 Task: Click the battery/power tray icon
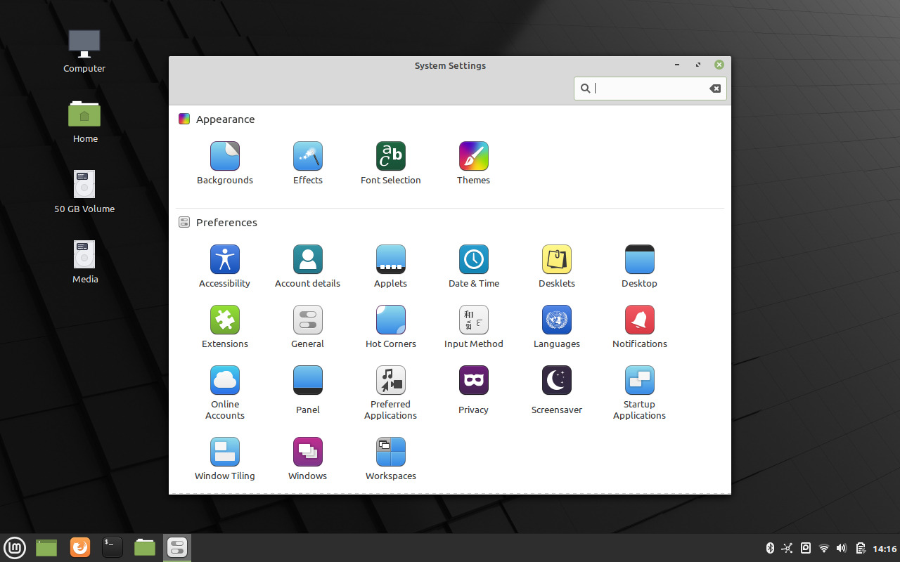(x=861, y=548)
